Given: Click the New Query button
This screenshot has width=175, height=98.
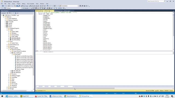Looking at the screenshot, I should (25, 6).
